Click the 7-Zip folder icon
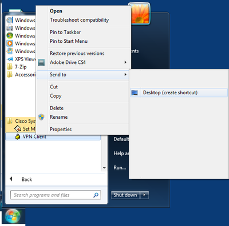Viewport: 229px width, 226px height. [10, 67]
